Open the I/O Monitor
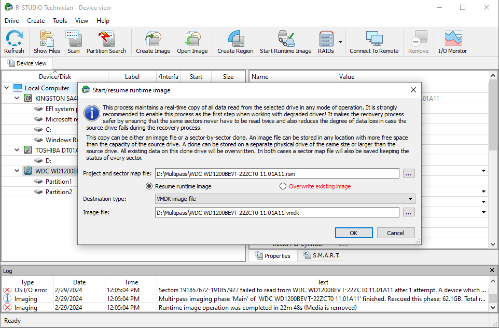This screenshot has width=499, height=328. [x=452, y=42]
